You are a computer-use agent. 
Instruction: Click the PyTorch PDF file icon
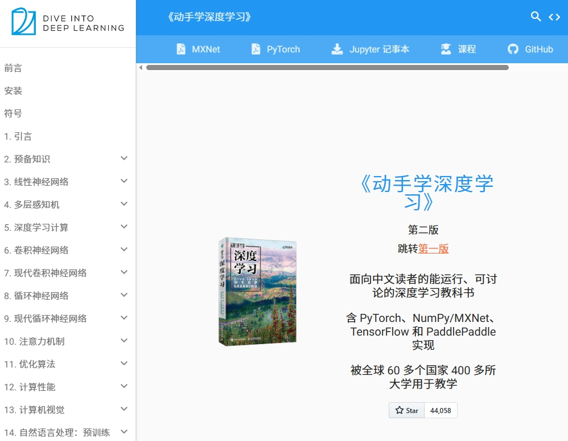(256, 49)
